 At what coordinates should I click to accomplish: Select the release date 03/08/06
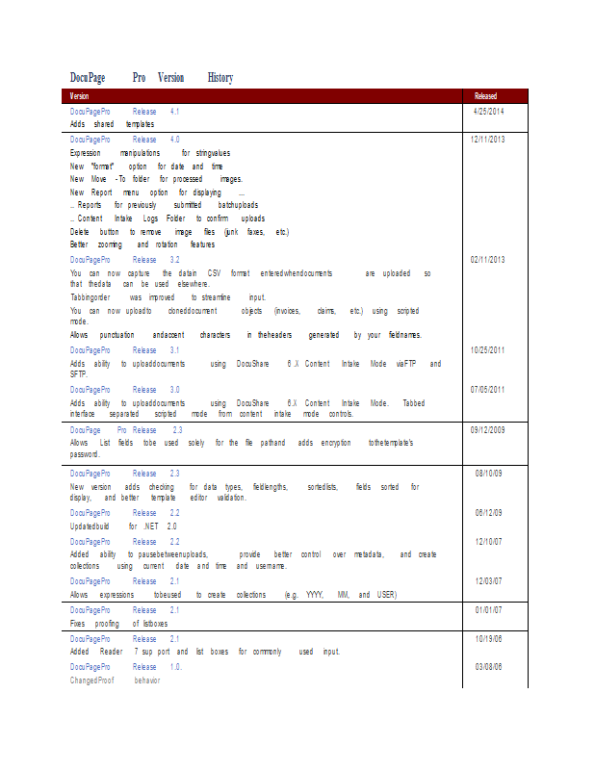pos(488,667)
